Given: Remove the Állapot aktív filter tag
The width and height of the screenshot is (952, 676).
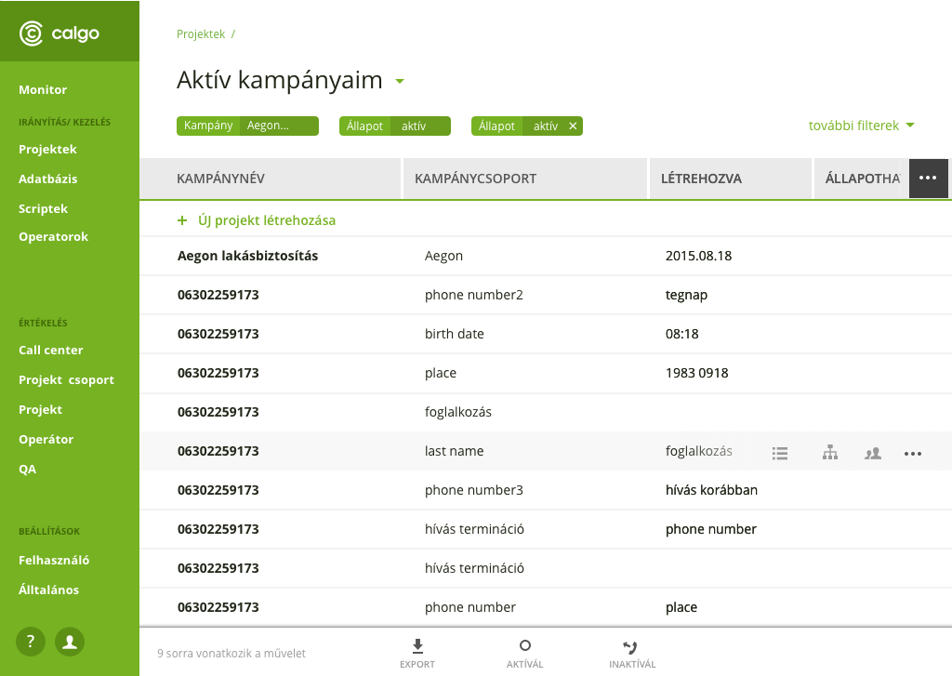Looking at the screenshot, I should tap(573, 126).
